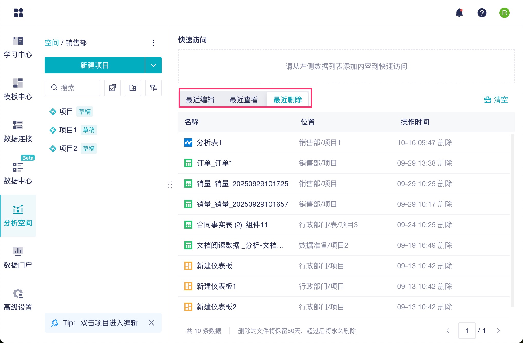Image resolution: width=523 pixels, height=343 pixels.
Task: Open the notifications bell
Action: 459,13
